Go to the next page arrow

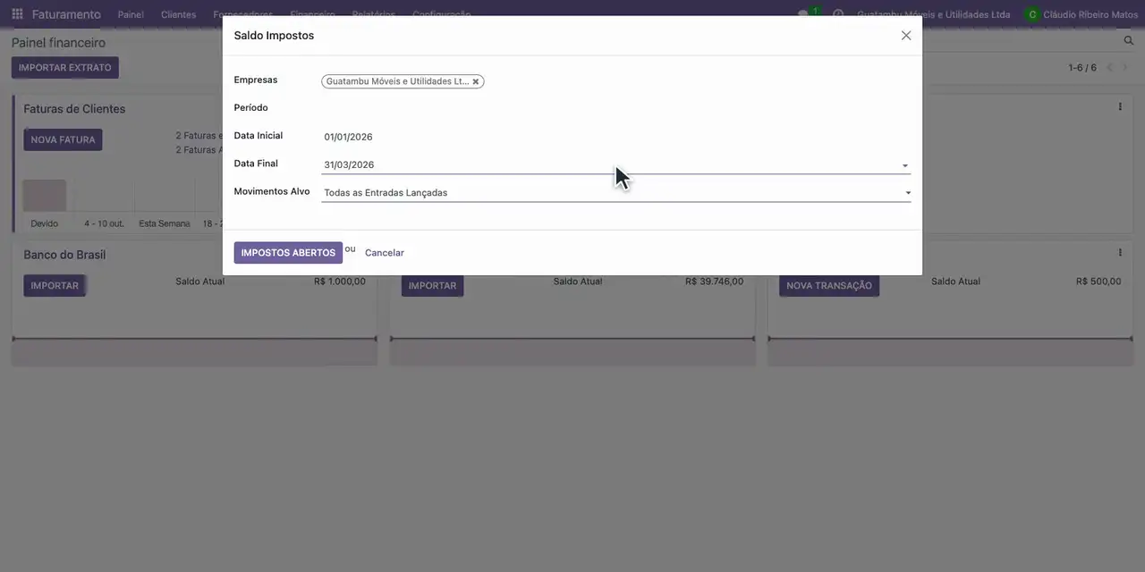click(1125, 67)
